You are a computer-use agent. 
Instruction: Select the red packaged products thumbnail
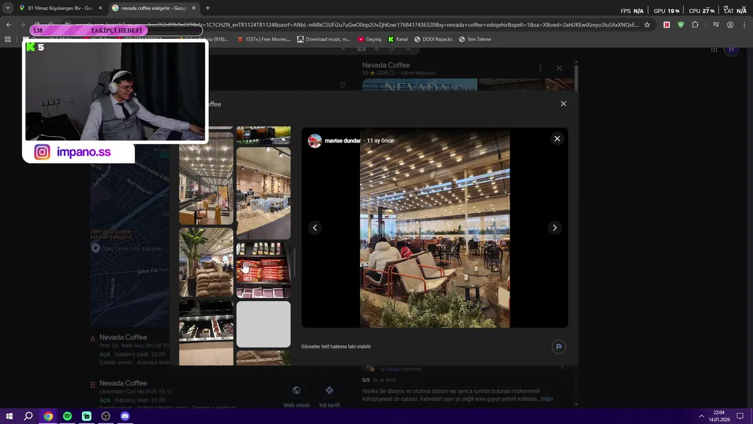click(263, 271)
